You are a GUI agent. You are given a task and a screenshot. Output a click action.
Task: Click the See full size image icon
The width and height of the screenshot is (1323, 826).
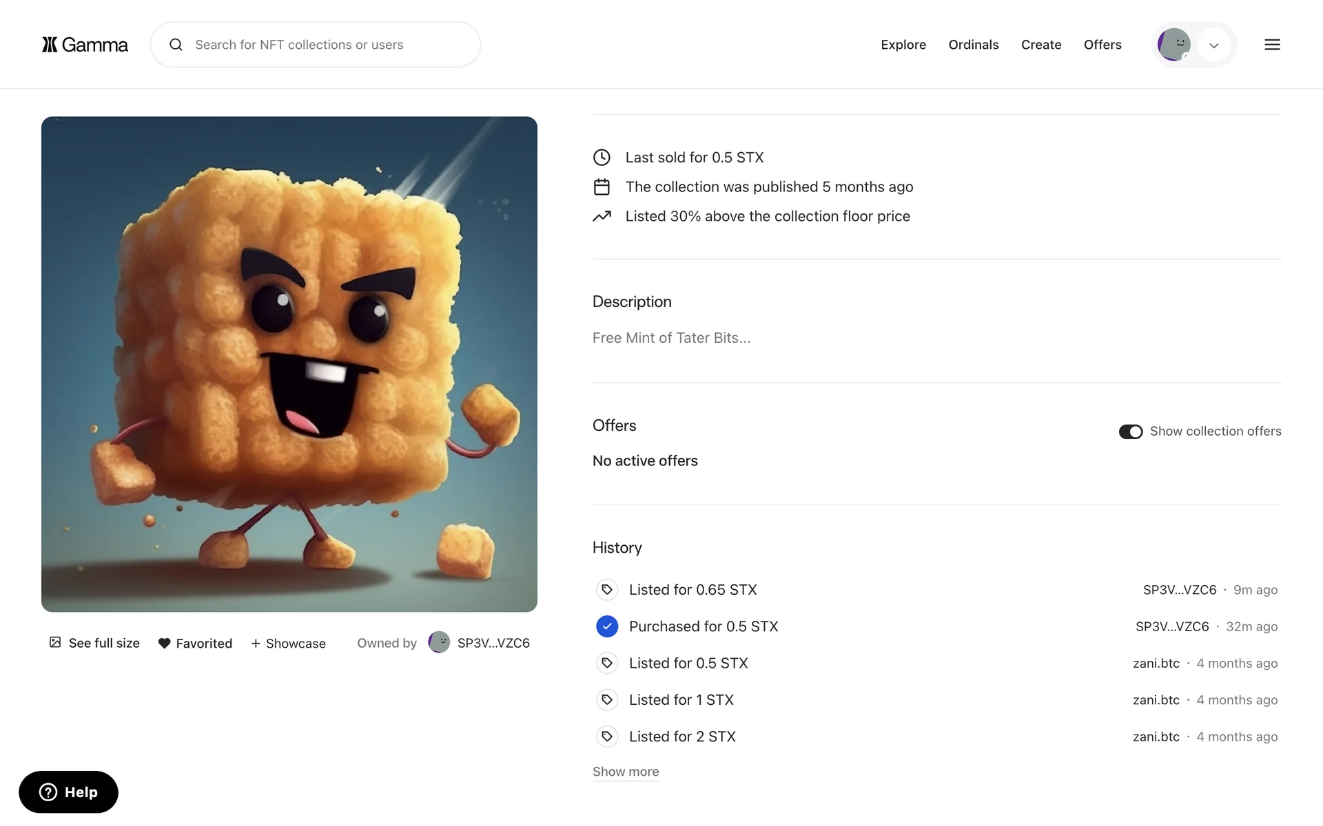click(x=55, y=642)
